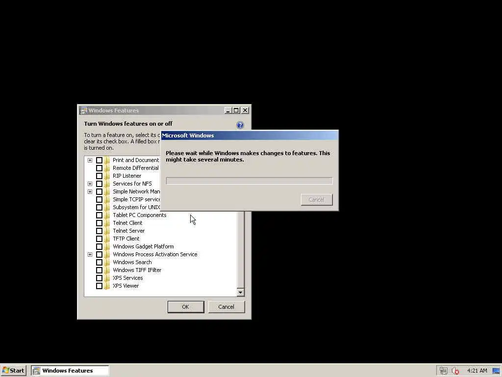This screenshot has height=377, width=502.
Task: Click folder icon beside Windows Search
Action: [107, 262]
